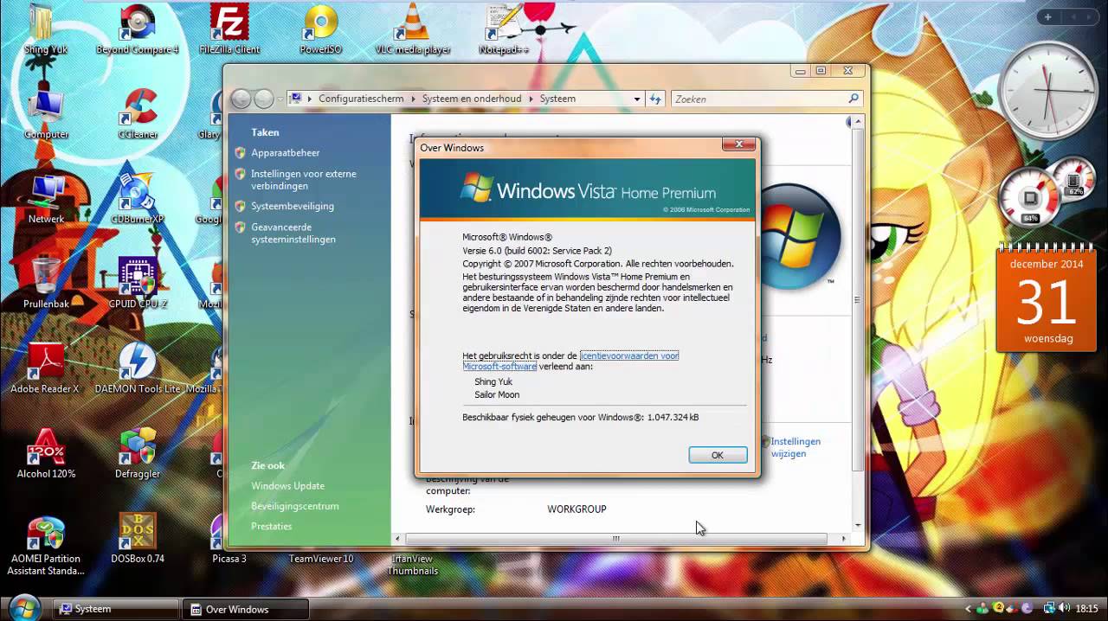Select DAEMON Tools Lite icon

coord(137,368)
